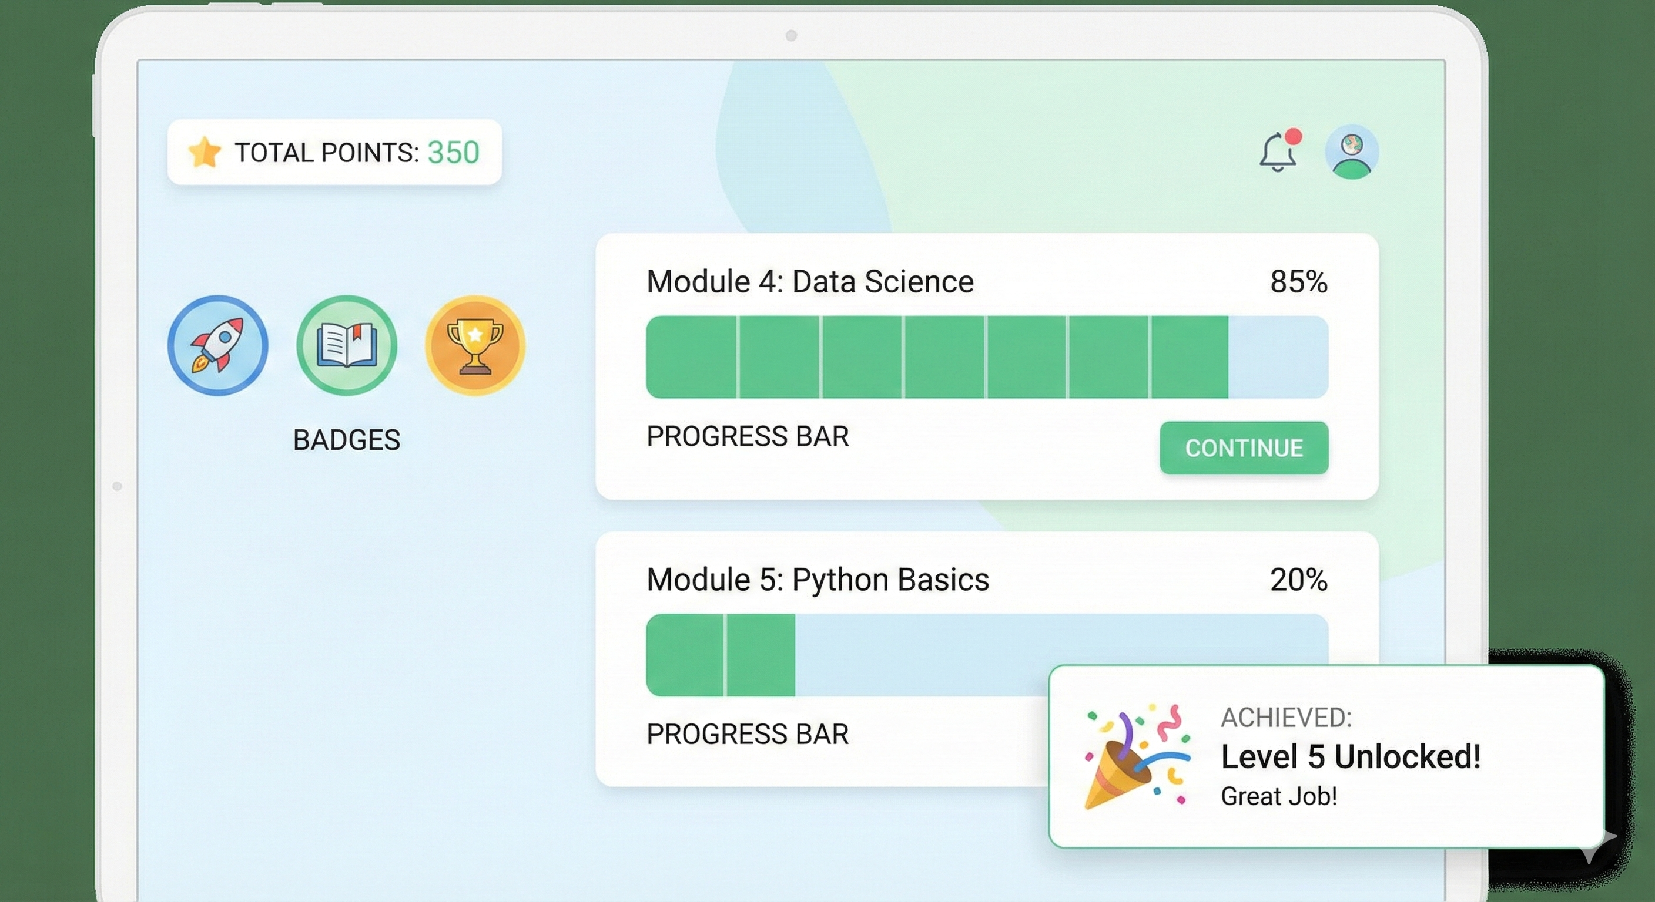
Task: Click the ACHIEVED: notification heading
Action: tap(1287, 718)
